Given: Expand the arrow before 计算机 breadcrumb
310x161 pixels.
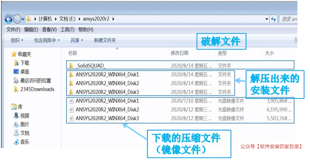Looking at the screenshot, I should pos(35,19).
